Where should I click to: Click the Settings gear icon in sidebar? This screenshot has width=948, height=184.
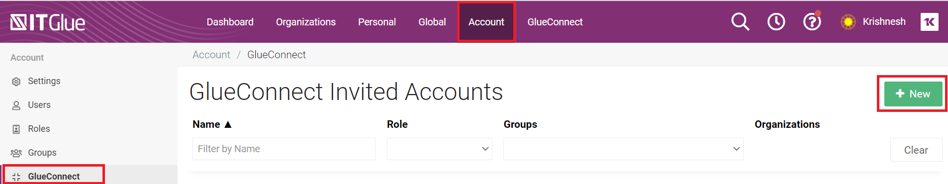[16, 82]
